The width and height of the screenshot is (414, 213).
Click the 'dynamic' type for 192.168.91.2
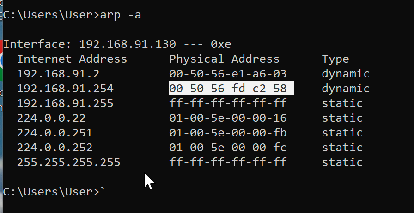point(346,74)
